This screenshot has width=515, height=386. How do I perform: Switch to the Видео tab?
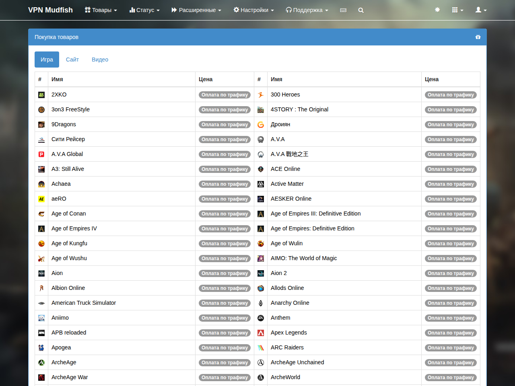100,60
